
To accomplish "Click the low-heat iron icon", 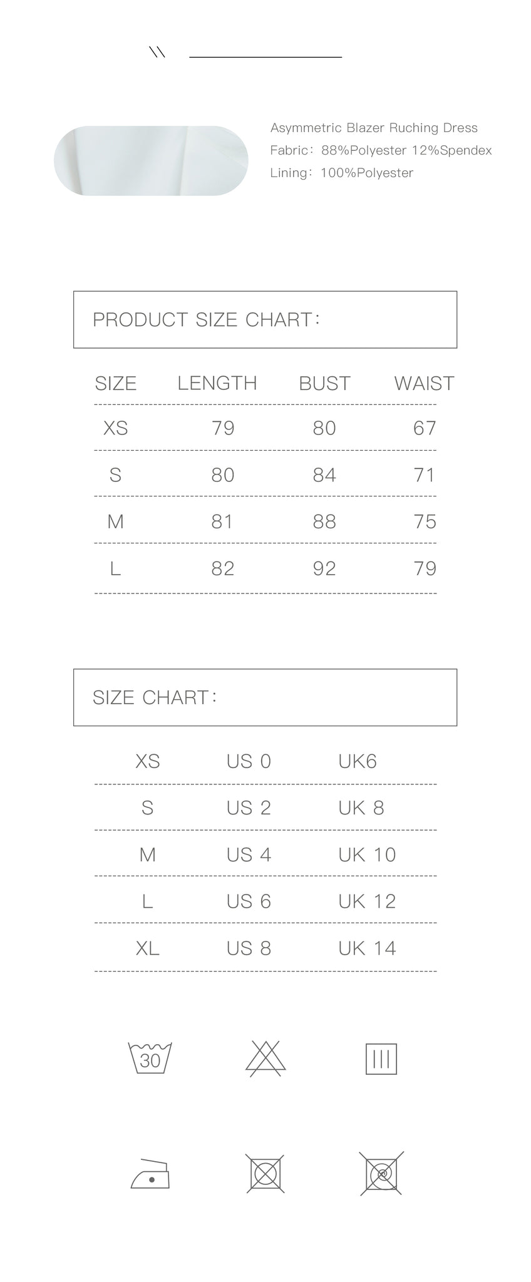I will [150, 1173].
